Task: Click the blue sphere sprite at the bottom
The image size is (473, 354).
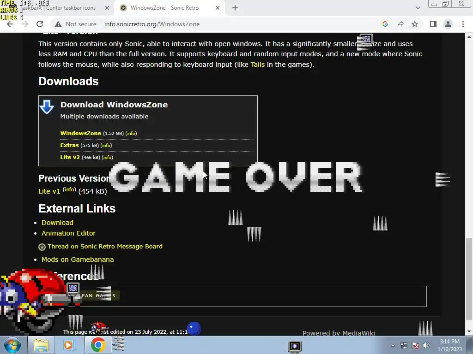Action: click(x=194, y=328)
